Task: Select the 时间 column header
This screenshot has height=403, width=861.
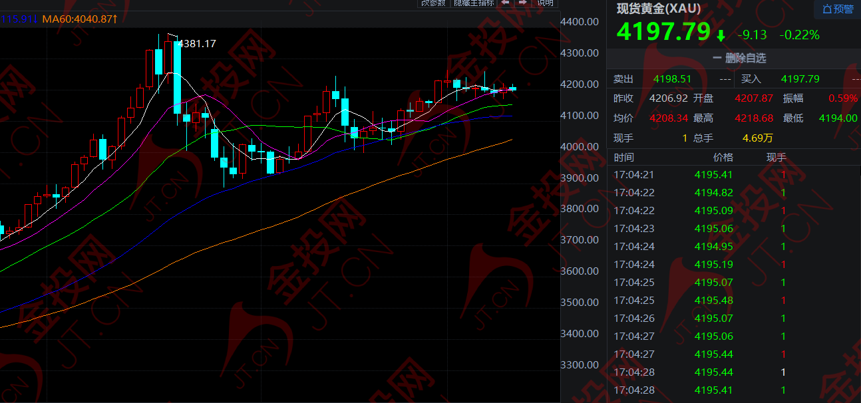Action: pyautogui.click(x=624, y=158)
